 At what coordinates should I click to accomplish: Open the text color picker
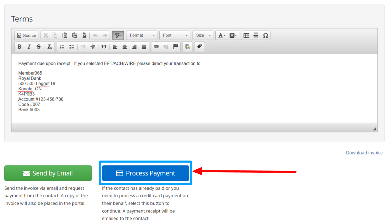coord(222,35)
